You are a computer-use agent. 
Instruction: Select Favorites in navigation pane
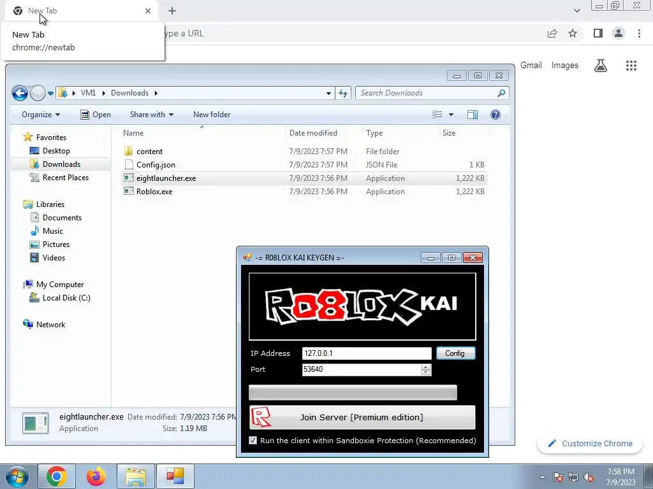coord(45,138)
